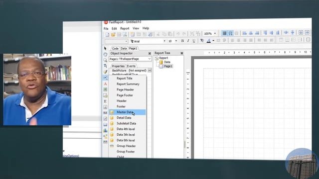The image size is (319, 179).
Task: Toggle Underline formatting
Action: click(x=194, y=41)
